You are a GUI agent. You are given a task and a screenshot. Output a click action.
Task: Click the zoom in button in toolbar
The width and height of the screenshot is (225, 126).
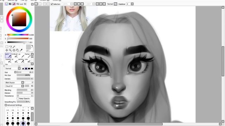coord(79,4)
